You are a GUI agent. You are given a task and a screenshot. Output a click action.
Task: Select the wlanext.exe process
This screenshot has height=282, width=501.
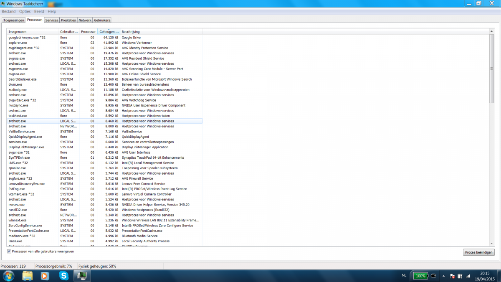point(105,220)
